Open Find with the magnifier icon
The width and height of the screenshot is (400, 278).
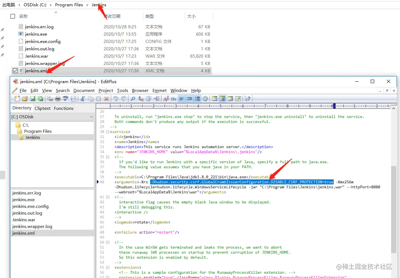133,98
